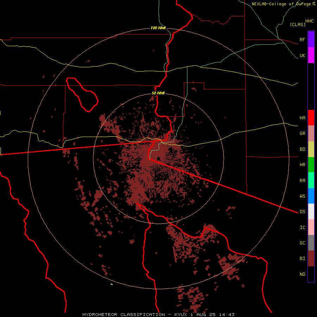Click the RA legend label
This screenshot has height=317, width=317.
[x=302, y=181]
